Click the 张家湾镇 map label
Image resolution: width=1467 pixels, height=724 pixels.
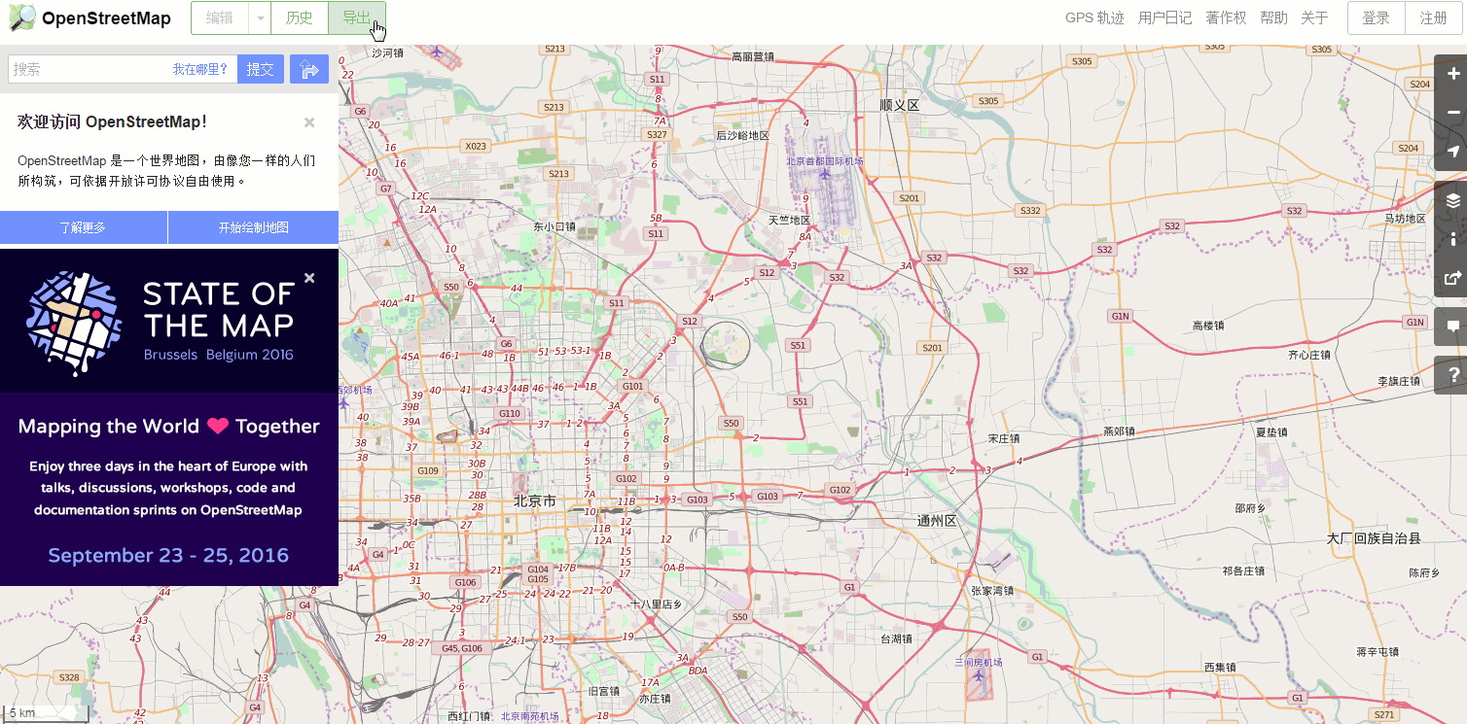click(x=992, y=590)
